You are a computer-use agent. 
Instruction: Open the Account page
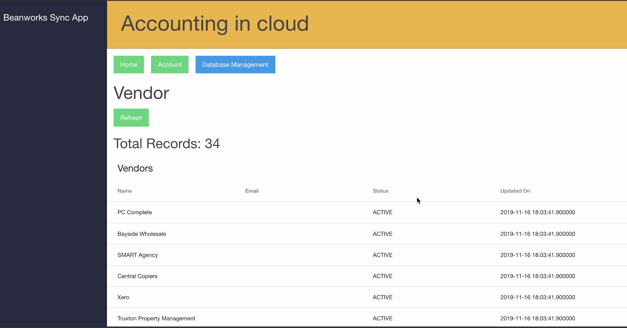[169, 65]
